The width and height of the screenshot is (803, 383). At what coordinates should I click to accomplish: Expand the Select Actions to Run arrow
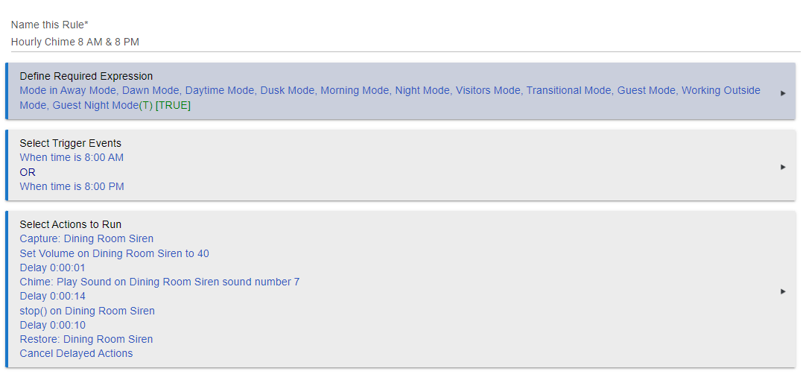(782, 291)
